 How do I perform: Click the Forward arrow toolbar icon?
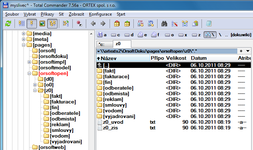[x=103, y=24]
